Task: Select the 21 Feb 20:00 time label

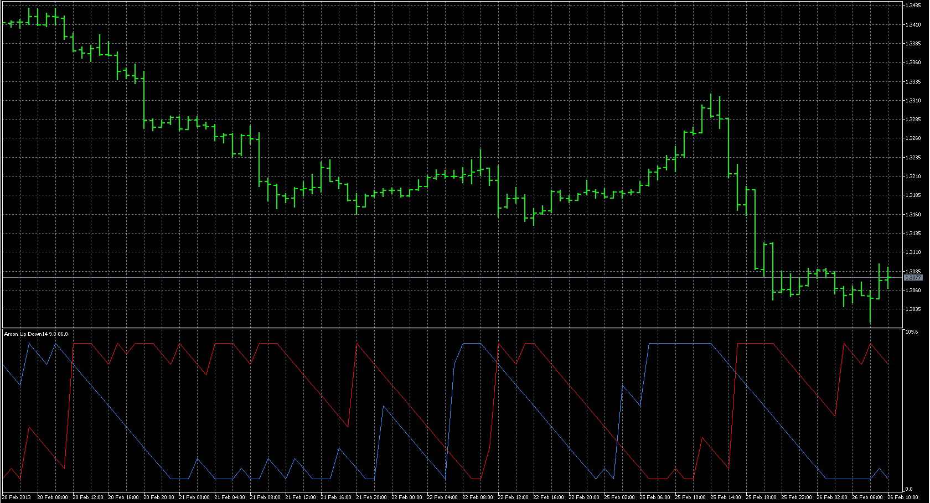Action: 371,497
